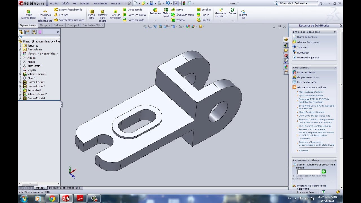Choose the Cúpula dome tool

coord(203,15)
